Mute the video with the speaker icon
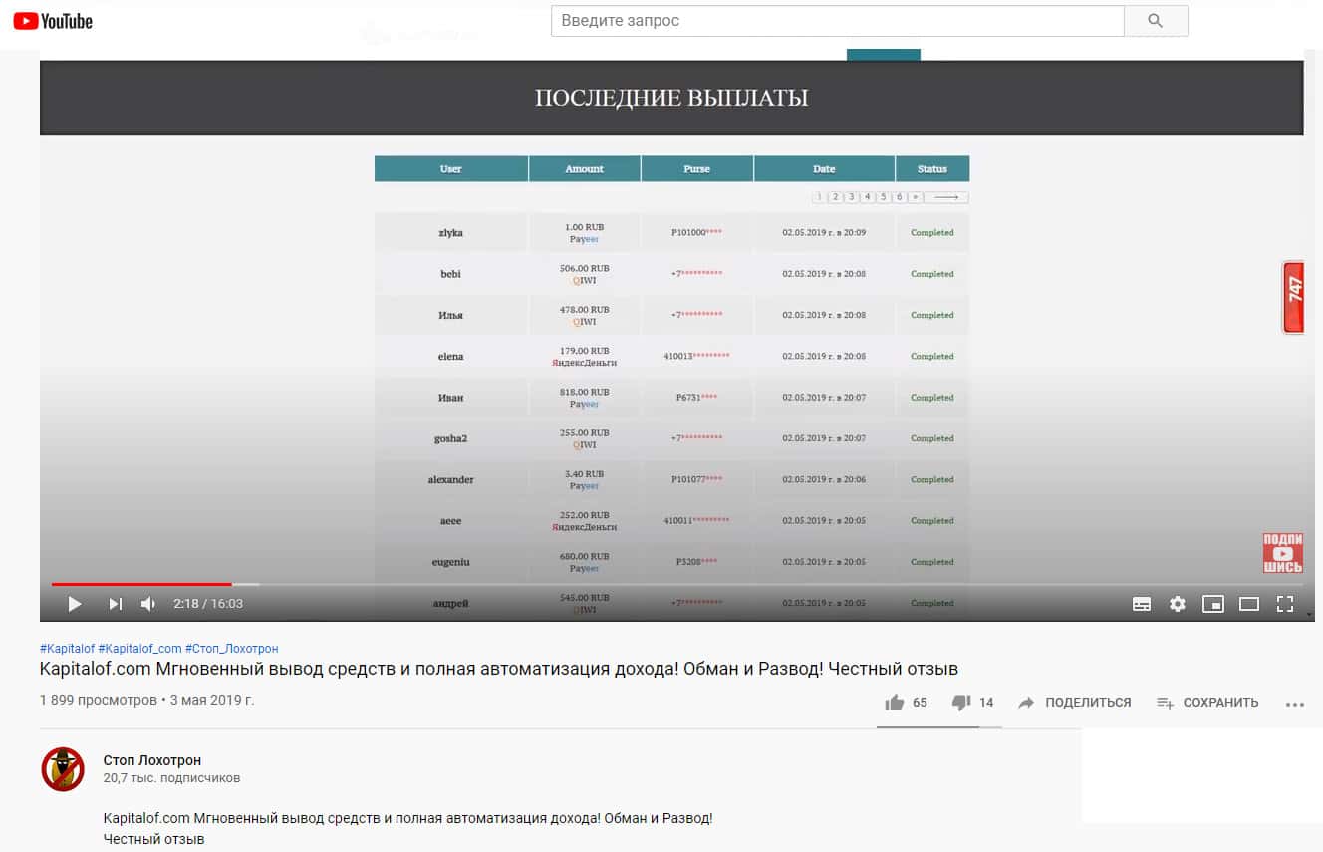The height and width of the screenshot is (852, 1323). pos(148,604)
